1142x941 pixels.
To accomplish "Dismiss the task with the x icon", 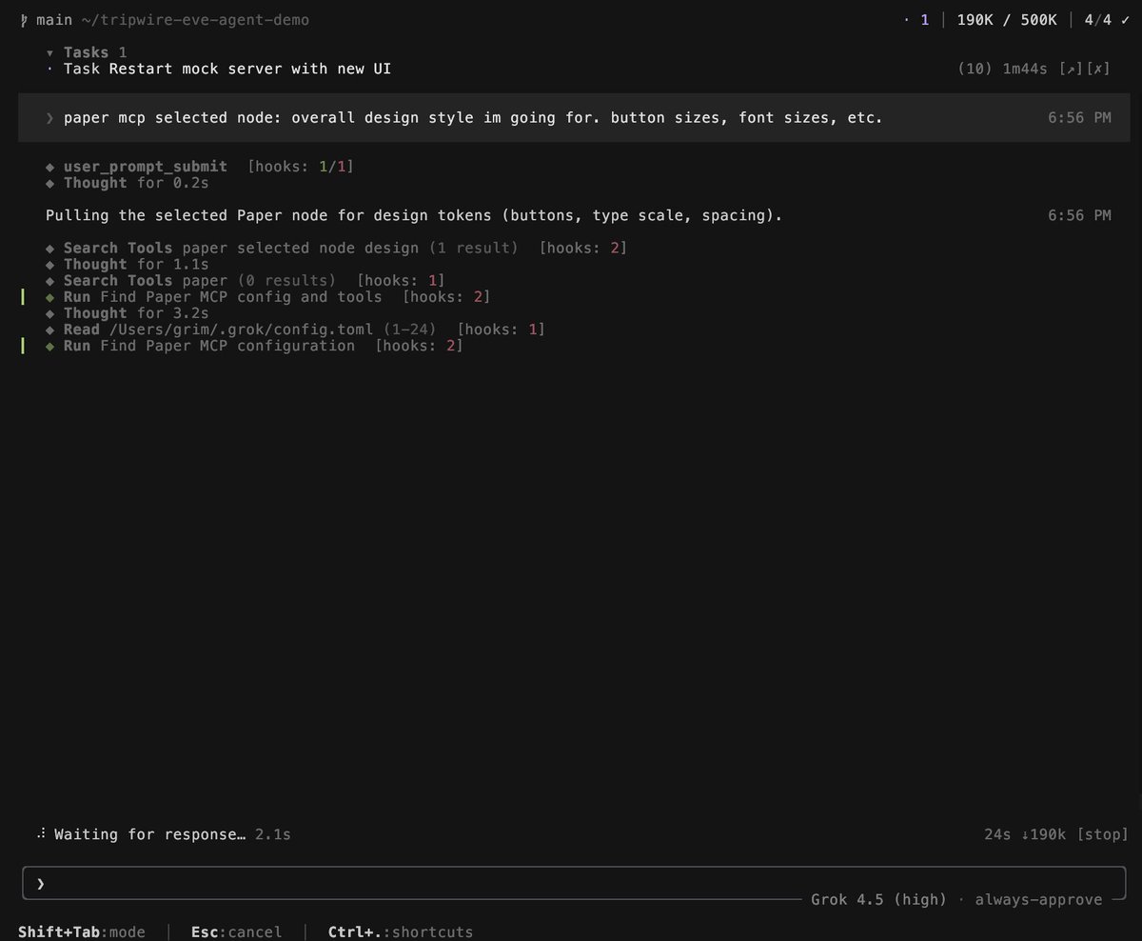I will (x=1099, y=69).
